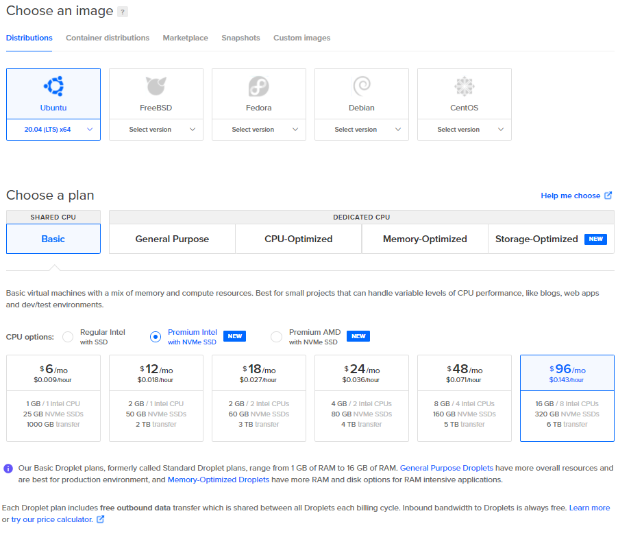618x555 pixels.
Task: Click NEW badge next to Premium AMD
Action: 358,336
